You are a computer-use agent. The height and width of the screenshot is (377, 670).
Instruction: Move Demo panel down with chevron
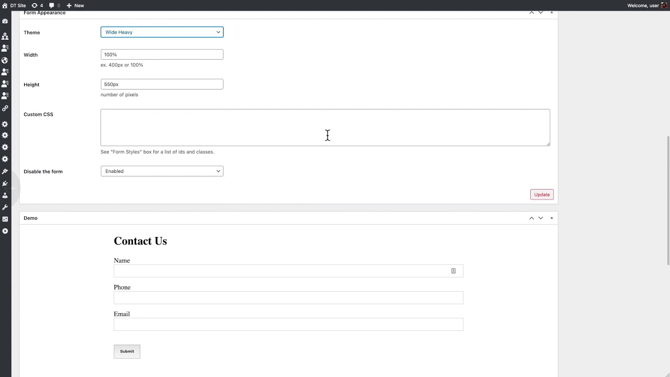coord(541,218)
